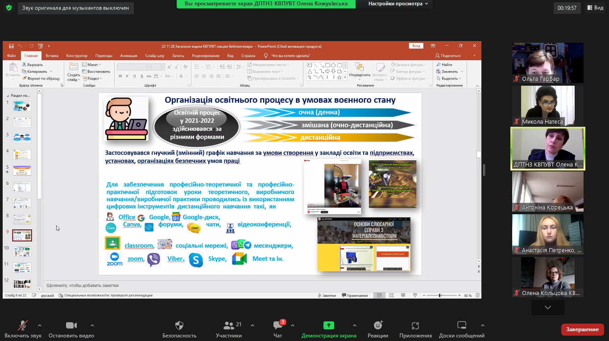This screenshot has height=341, width=609.
Task: Open the Transitions (Переходы) tab
Action: (104, 56)
